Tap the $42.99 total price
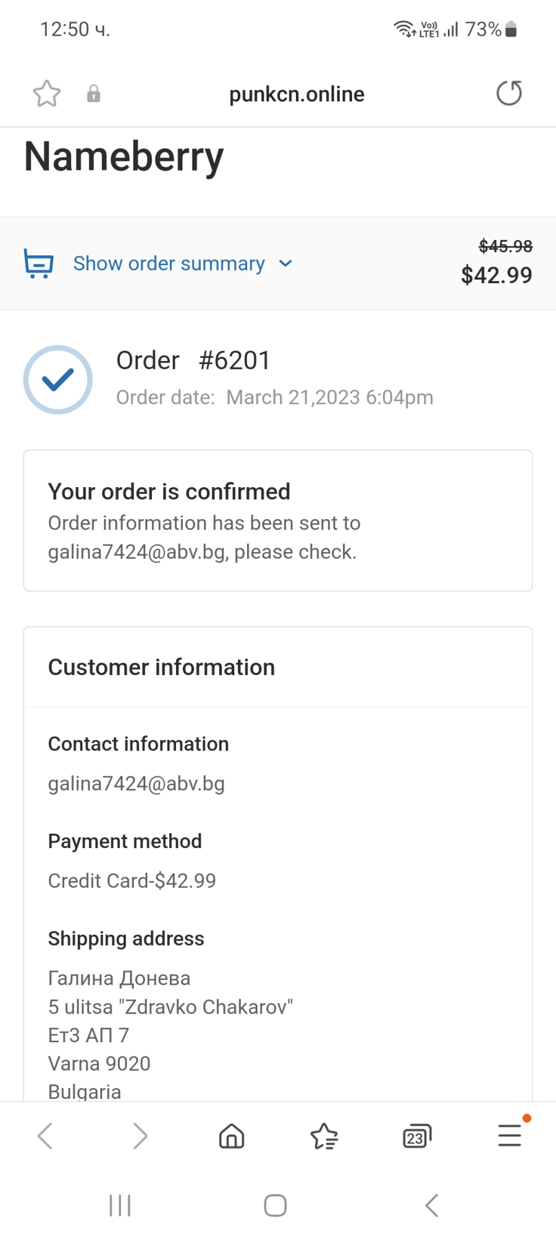556x1240 pixels. coord(497,275)
